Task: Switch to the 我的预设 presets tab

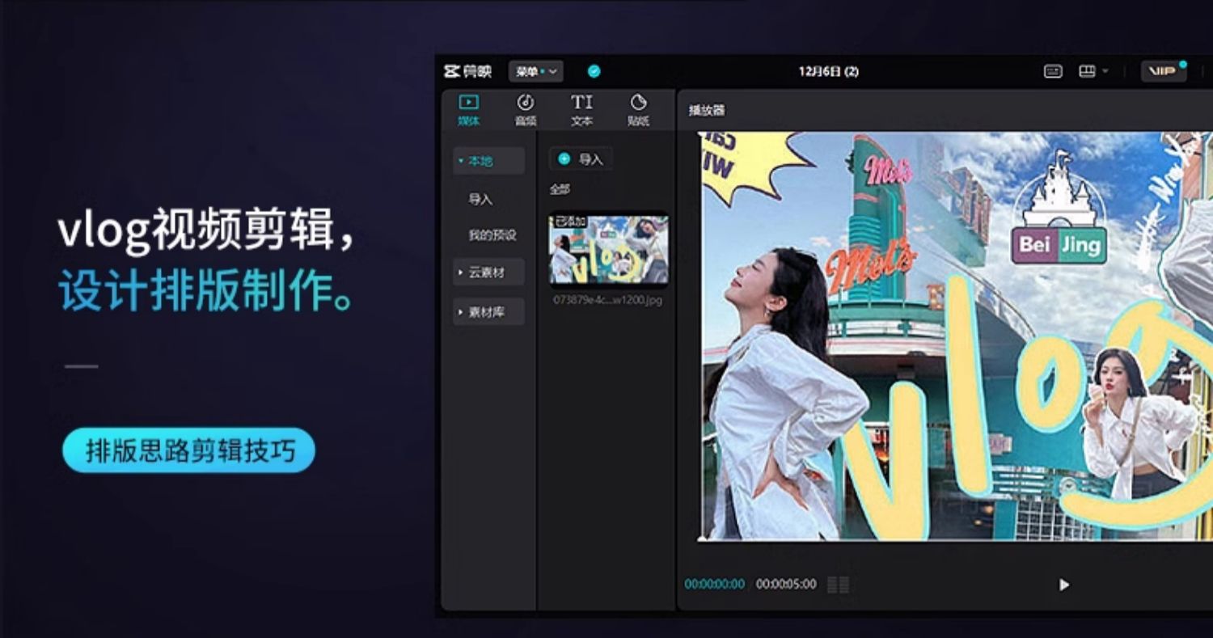Action: click(x=493, y=234)
